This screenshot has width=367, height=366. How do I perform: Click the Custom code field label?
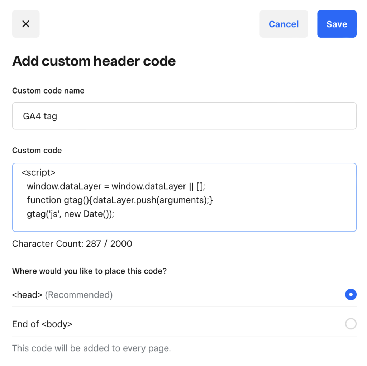[37, 151]
